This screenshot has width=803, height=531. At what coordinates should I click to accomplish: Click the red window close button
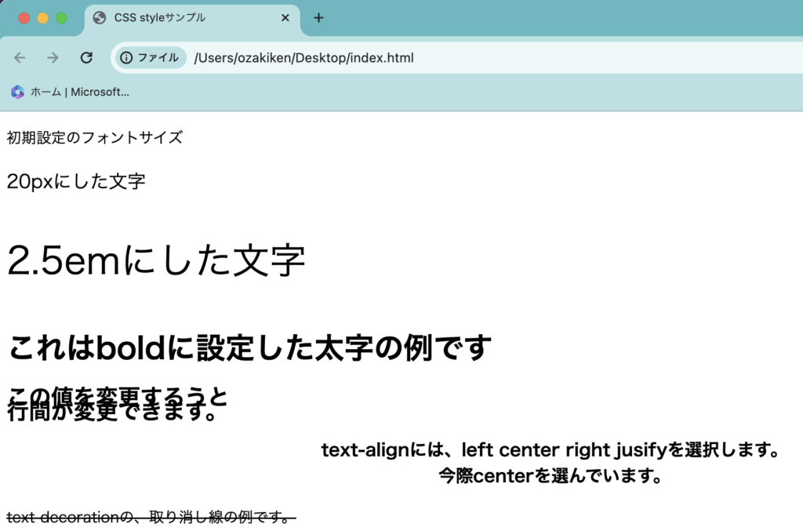tap(24, 18)
